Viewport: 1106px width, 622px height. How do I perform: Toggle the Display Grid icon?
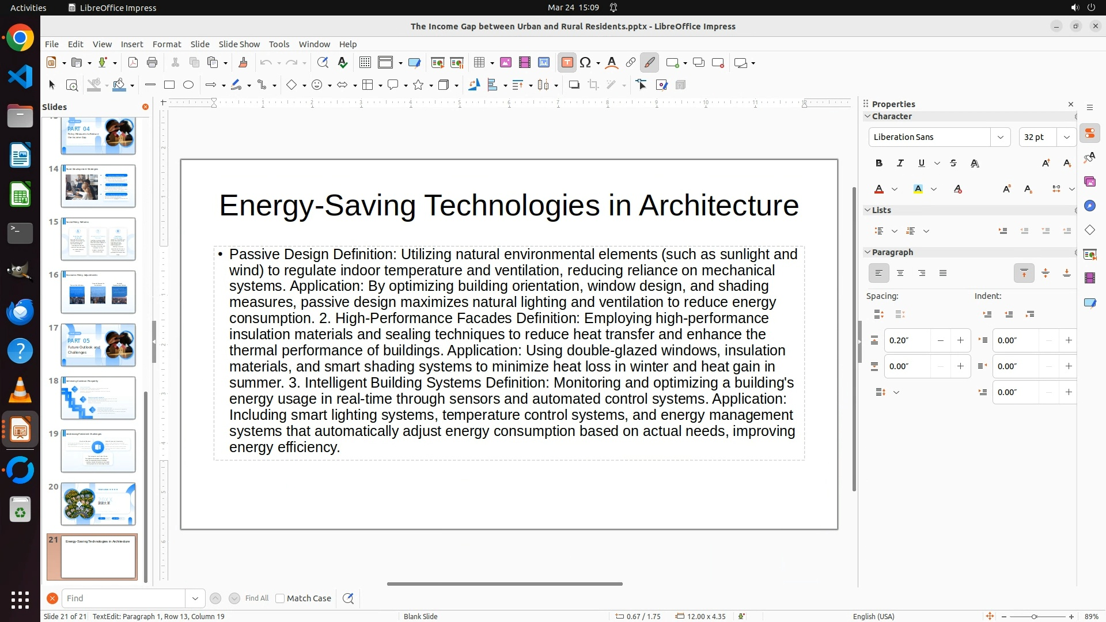(365, 63)
